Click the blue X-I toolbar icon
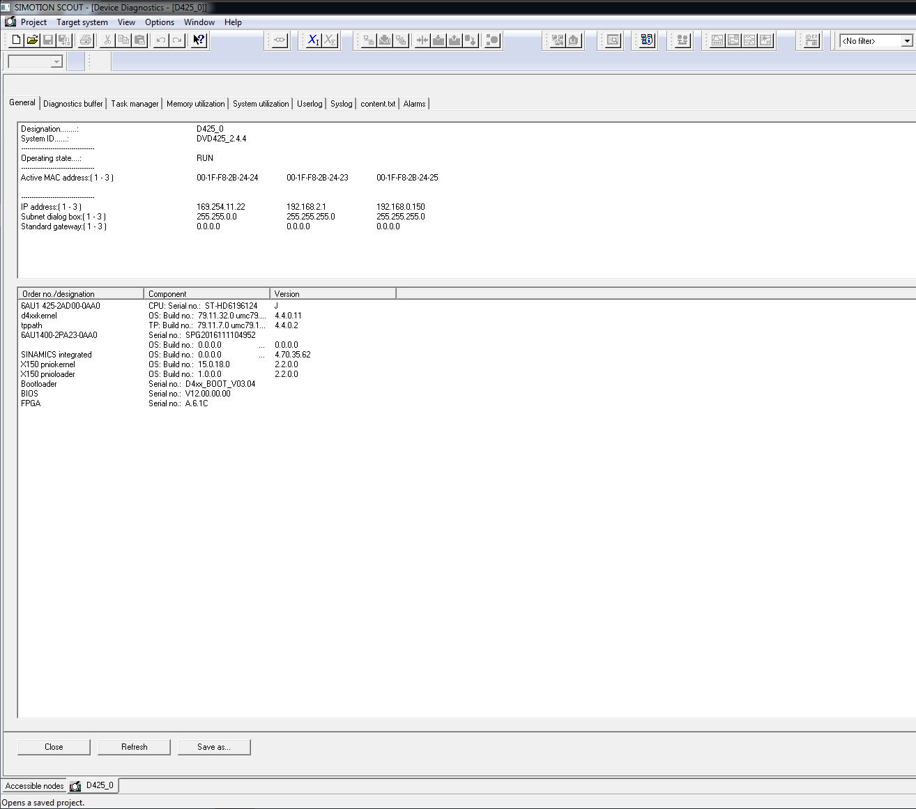 click(x=314, y=40)
